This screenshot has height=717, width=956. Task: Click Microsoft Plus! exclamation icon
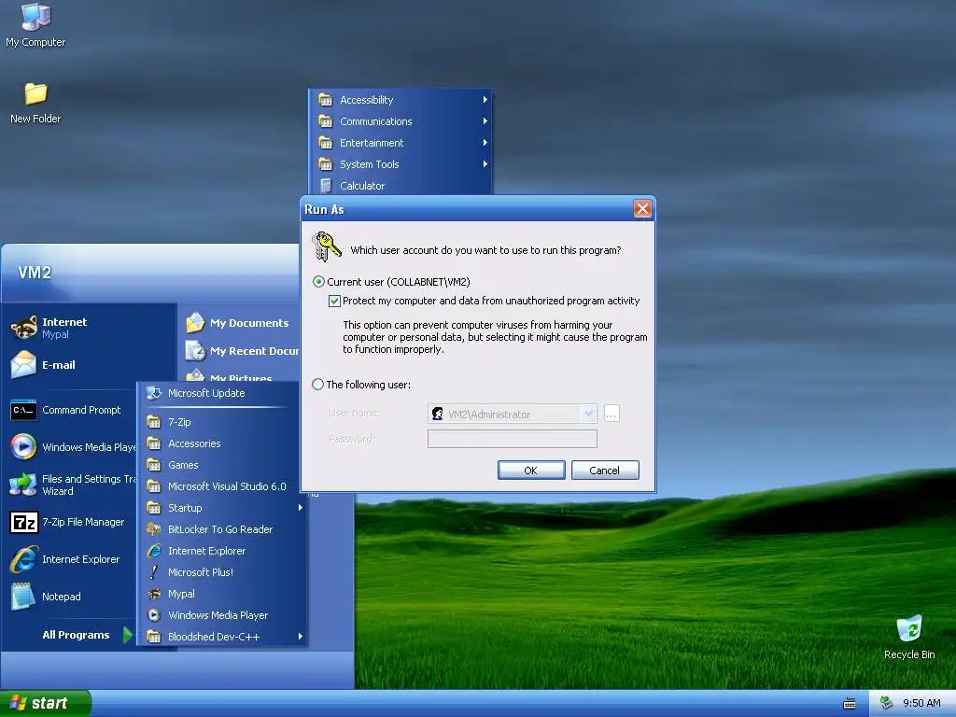[154, 572]
